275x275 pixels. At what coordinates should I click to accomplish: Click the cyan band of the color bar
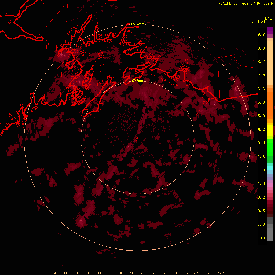270,168
